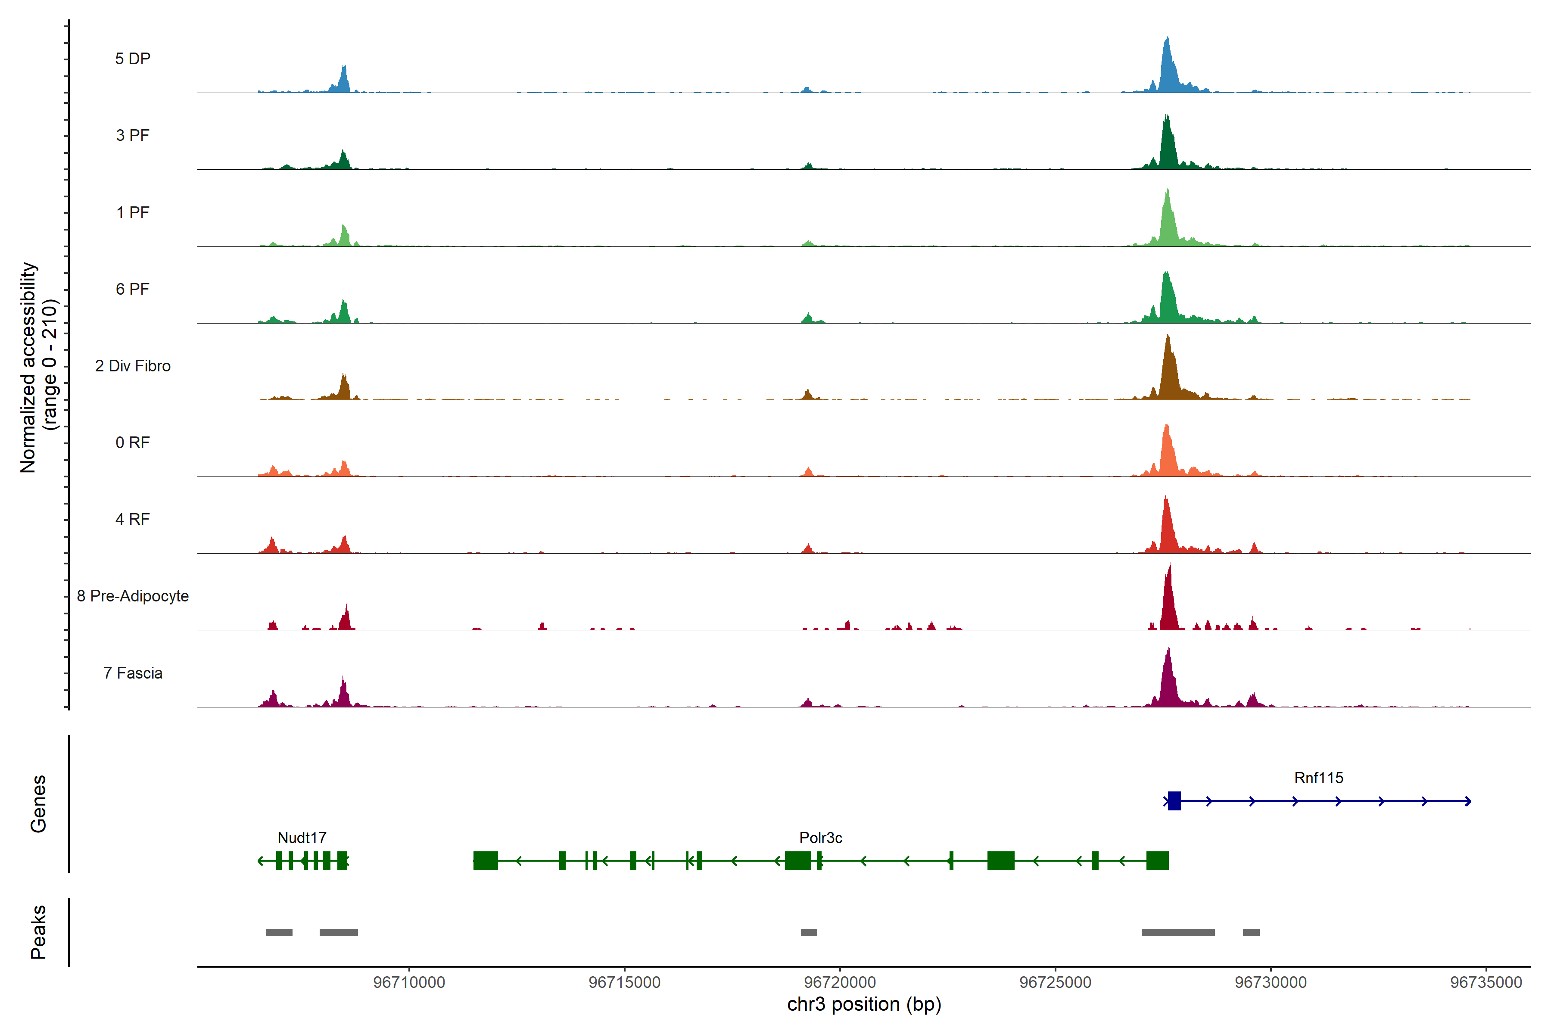The image size is (1551, 1034).
Task: Click the Rnf115 gene name label
Action: pyautogui.click(x=1318, y=778)
